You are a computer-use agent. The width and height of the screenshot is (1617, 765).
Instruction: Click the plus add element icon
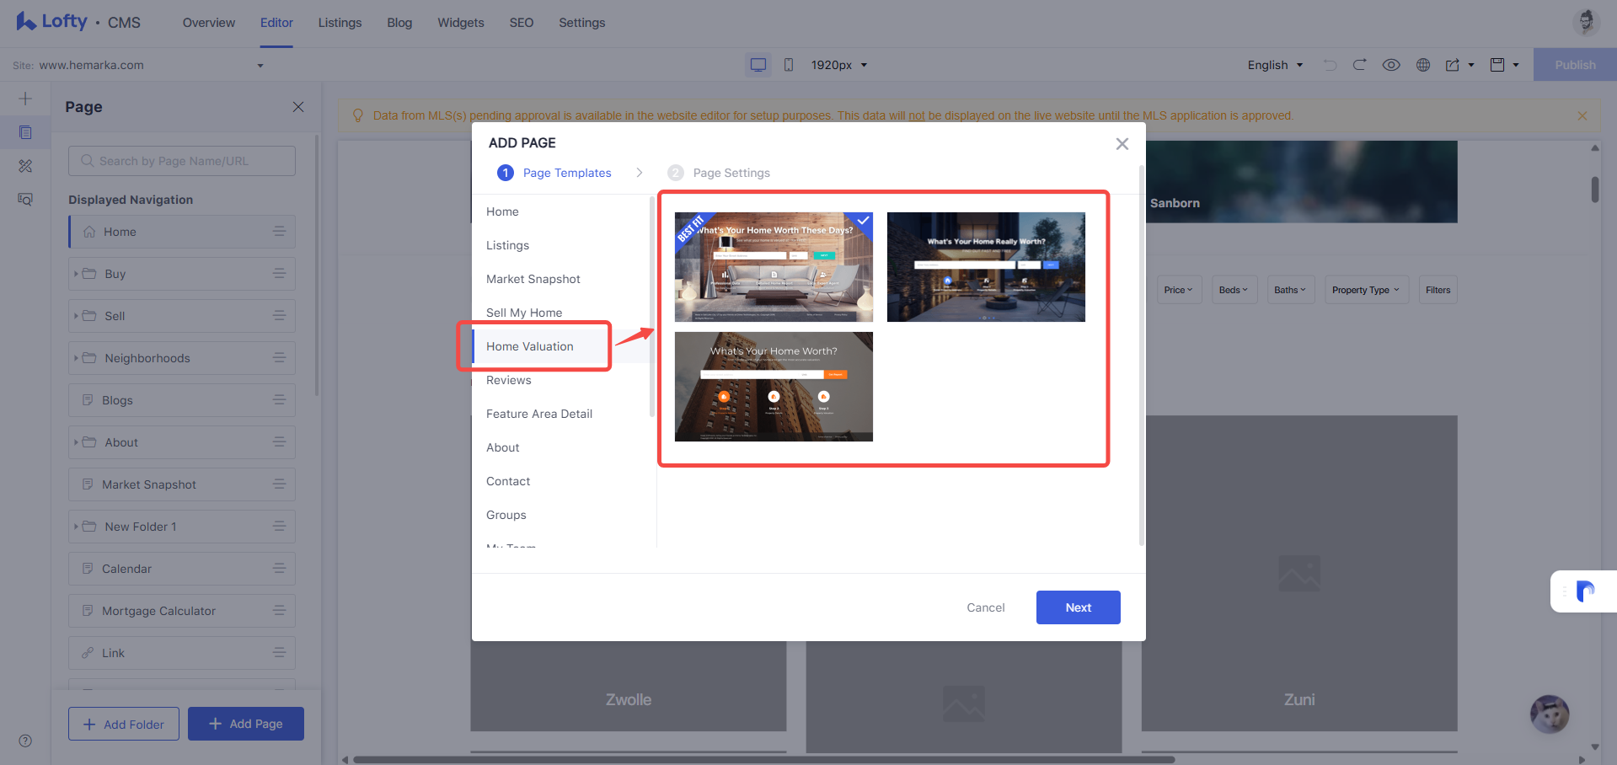click(x=25, y=99)
